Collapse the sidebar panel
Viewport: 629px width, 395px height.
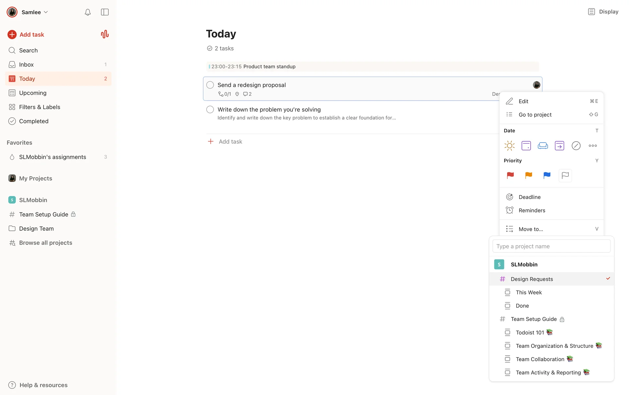[105, 12]
